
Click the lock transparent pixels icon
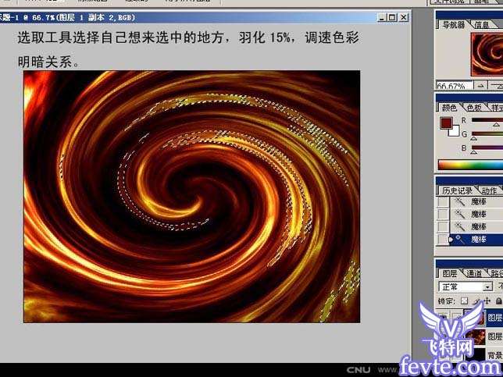(x=464, y=301)
